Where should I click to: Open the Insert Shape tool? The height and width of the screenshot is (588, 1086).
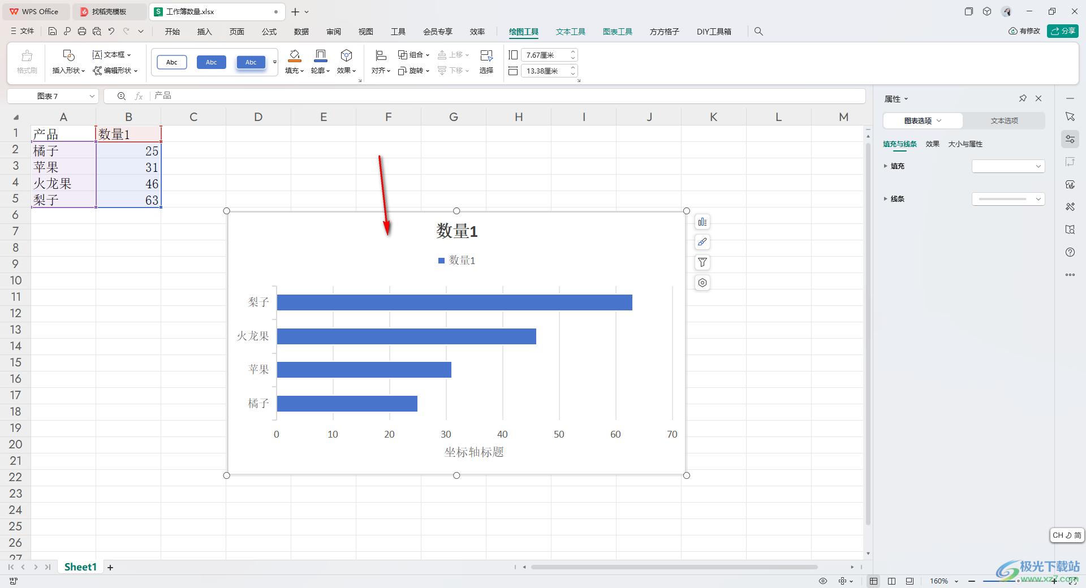pyautogui.click(x=68, y=62)
